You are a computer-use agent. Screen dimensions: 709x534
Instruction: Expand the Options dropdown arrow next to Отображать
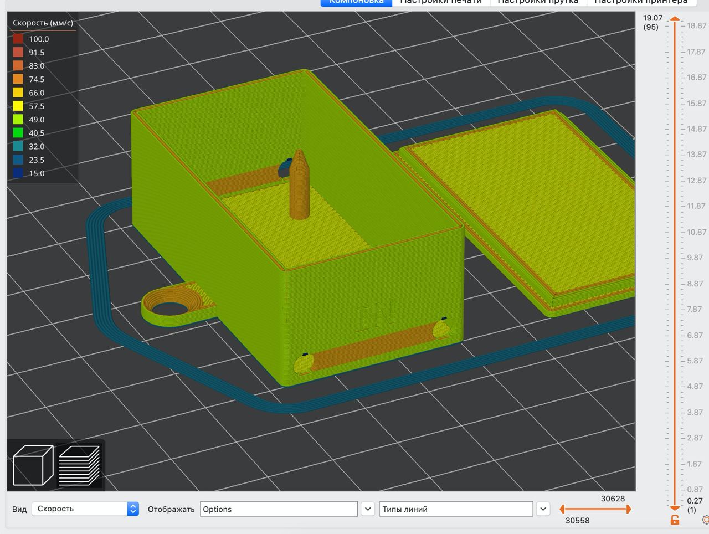point(368,509)
